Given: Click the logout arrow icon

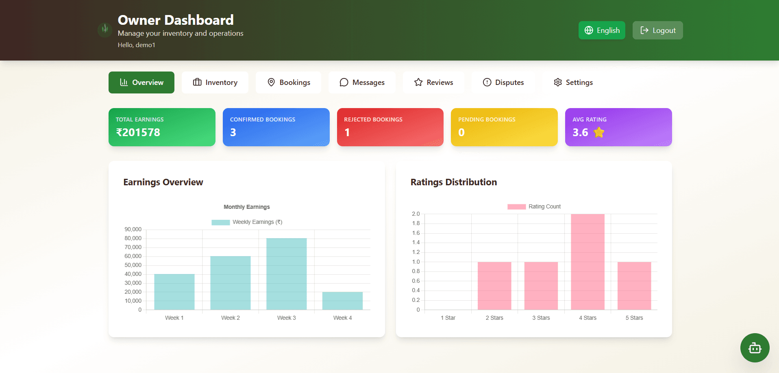Looking at the screenshot, I should point(644,30).
